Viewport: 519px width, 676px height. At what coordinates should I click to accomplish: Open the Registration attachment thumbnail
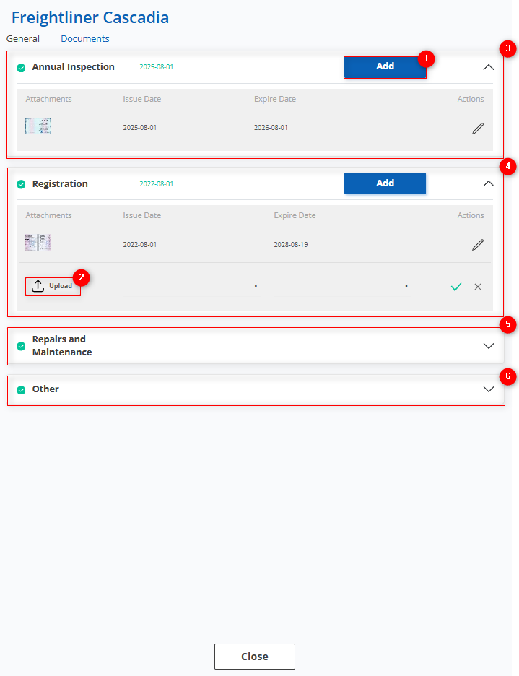coord(38,243)
